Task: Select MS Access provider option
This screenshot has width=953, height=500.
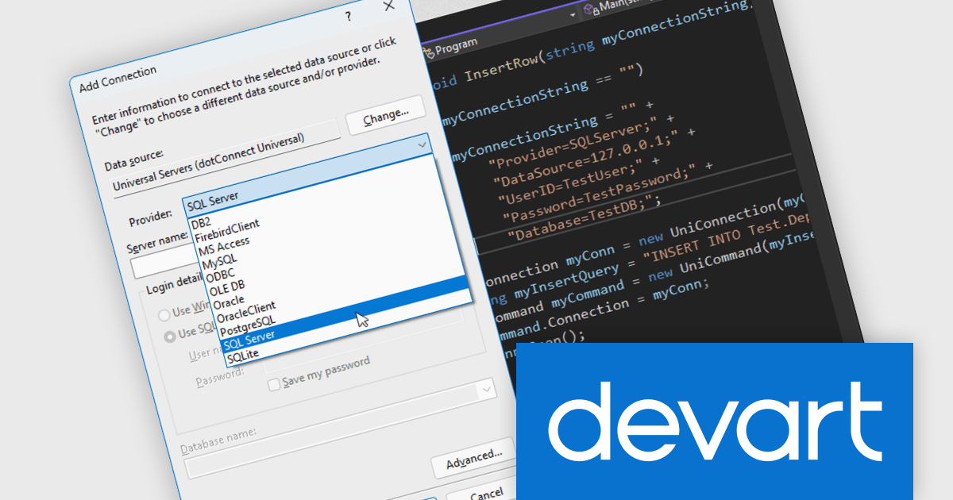Action: (x=224, y=245)
